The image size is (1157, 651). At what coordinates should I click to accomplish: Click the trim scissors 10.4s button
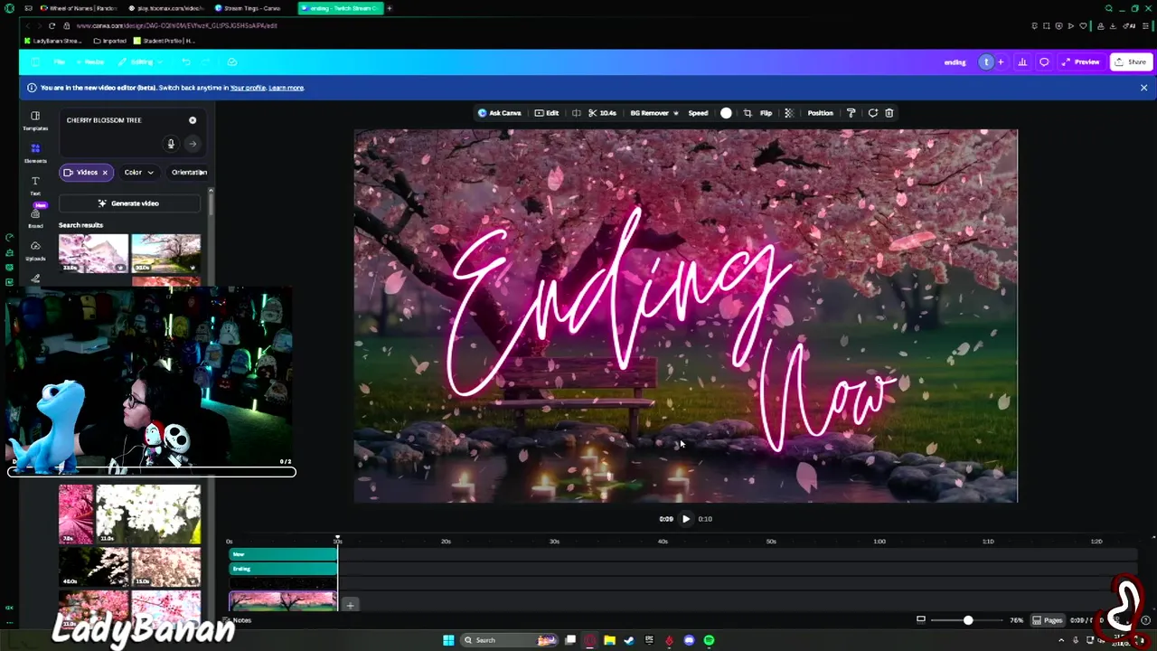[x=602, y=113]
